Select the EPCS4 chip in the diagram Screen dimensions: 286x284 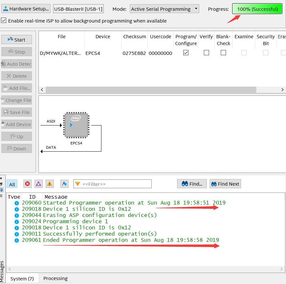76,125
